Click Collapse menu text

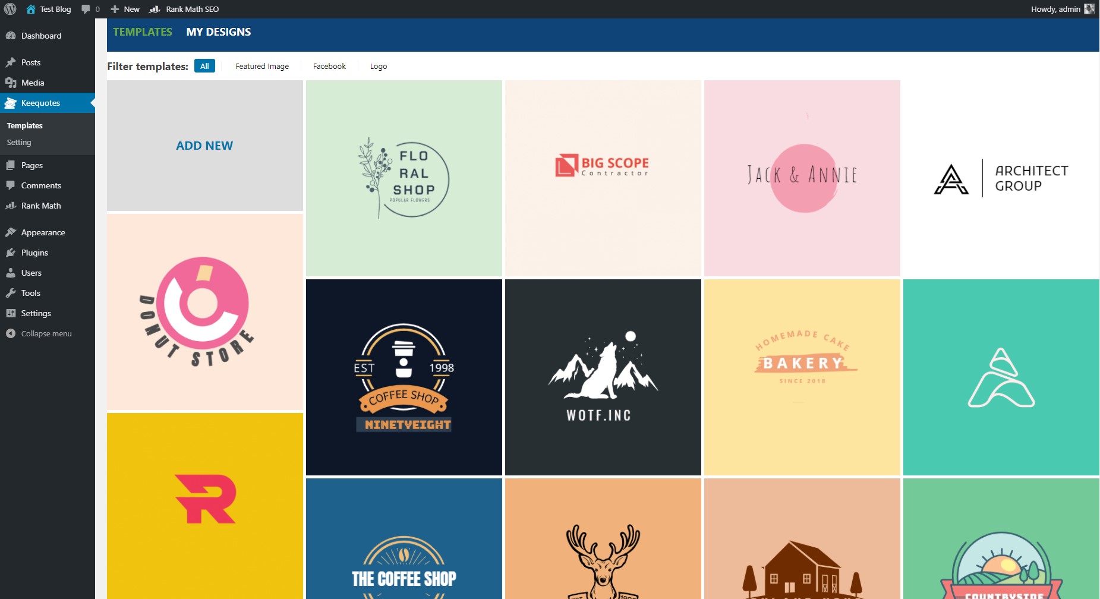(46, 333)
